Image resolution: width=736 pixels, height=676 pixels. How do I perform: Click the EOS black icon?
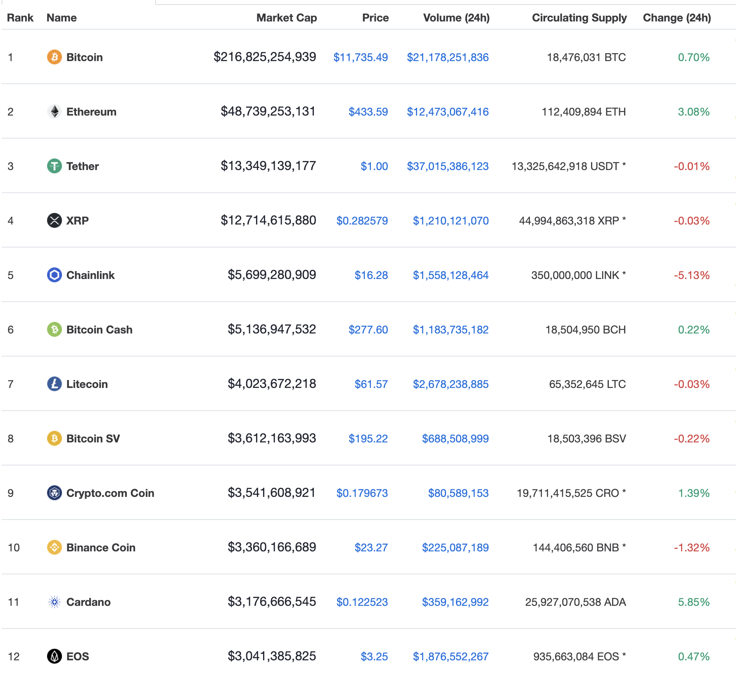[54, 656]
